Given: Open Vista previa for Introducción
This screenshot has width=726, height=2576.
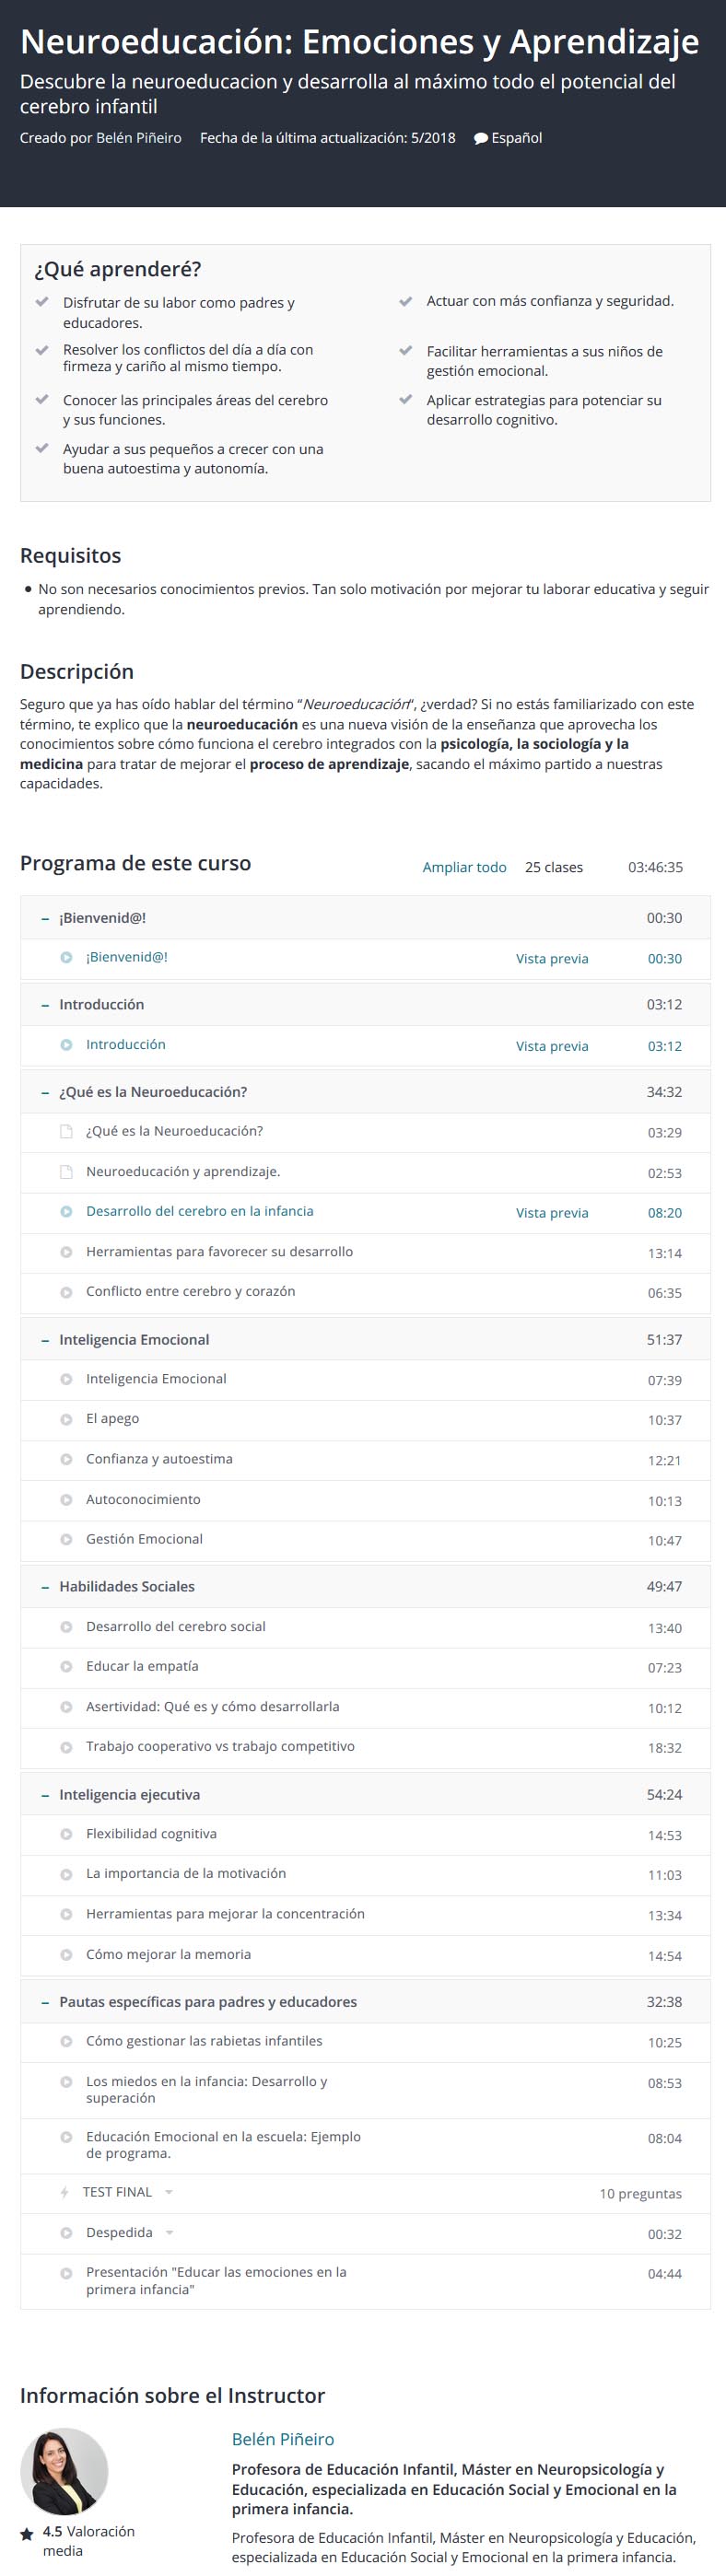Looking at the screenshot, I should pos(552,1046).
